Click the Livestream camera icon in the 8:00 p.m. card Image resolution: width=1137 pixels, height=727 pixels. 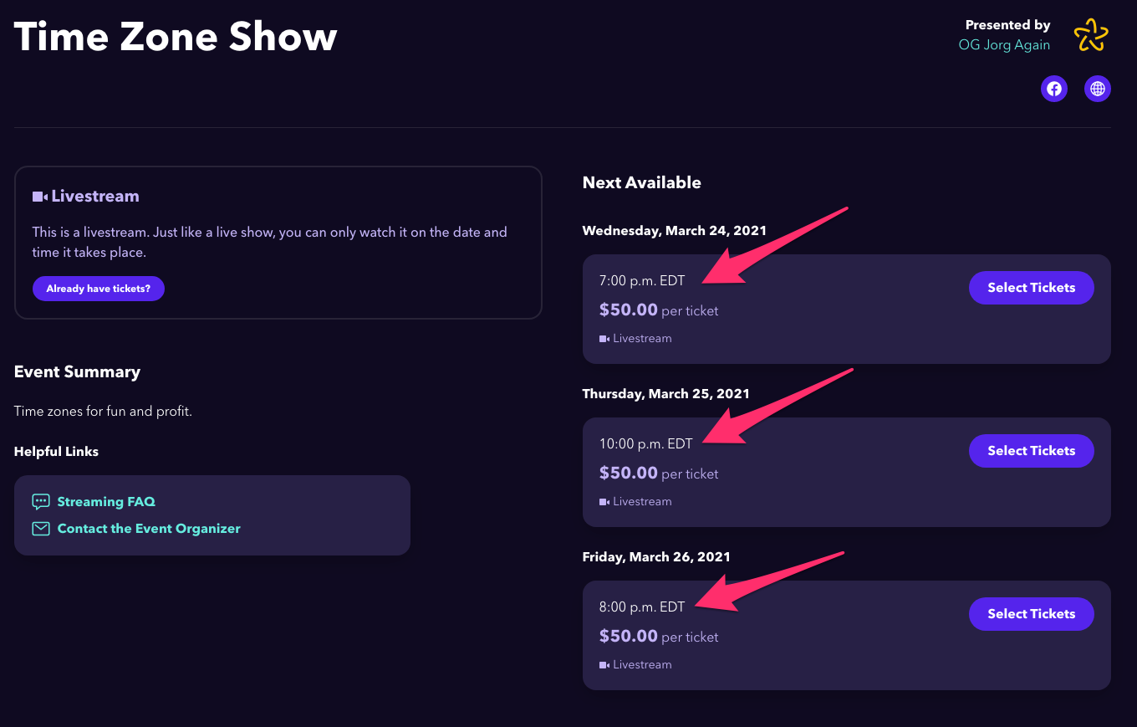pos(604,665)
